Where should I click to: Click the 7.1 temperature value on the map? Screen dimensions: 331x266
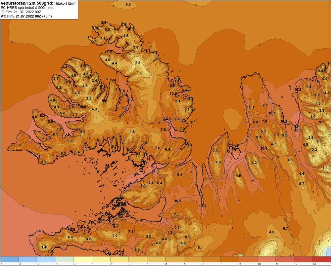[x=176, y=214]
